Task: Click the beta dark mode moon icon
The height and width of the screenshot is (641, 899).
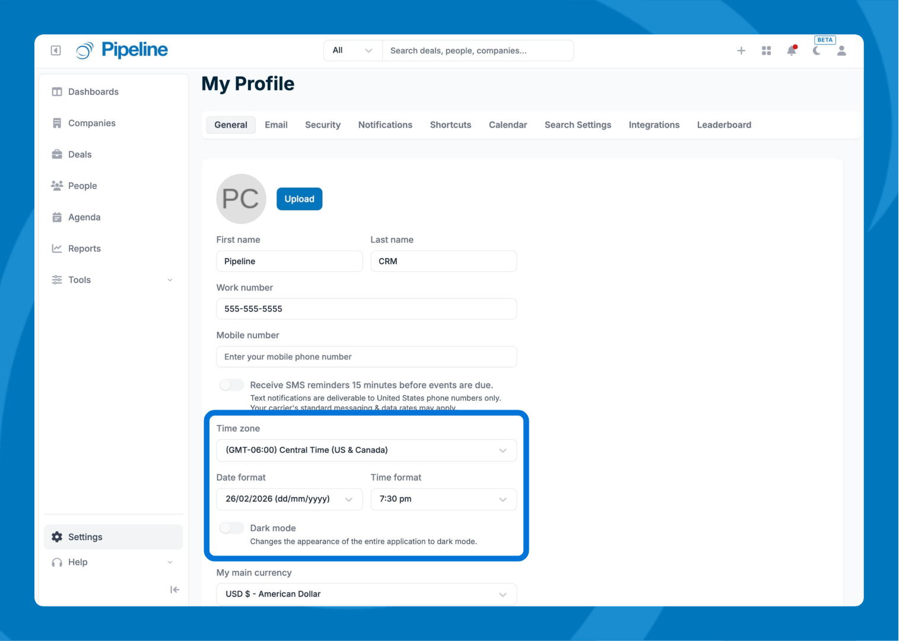Action: click(x=817, y=51)
